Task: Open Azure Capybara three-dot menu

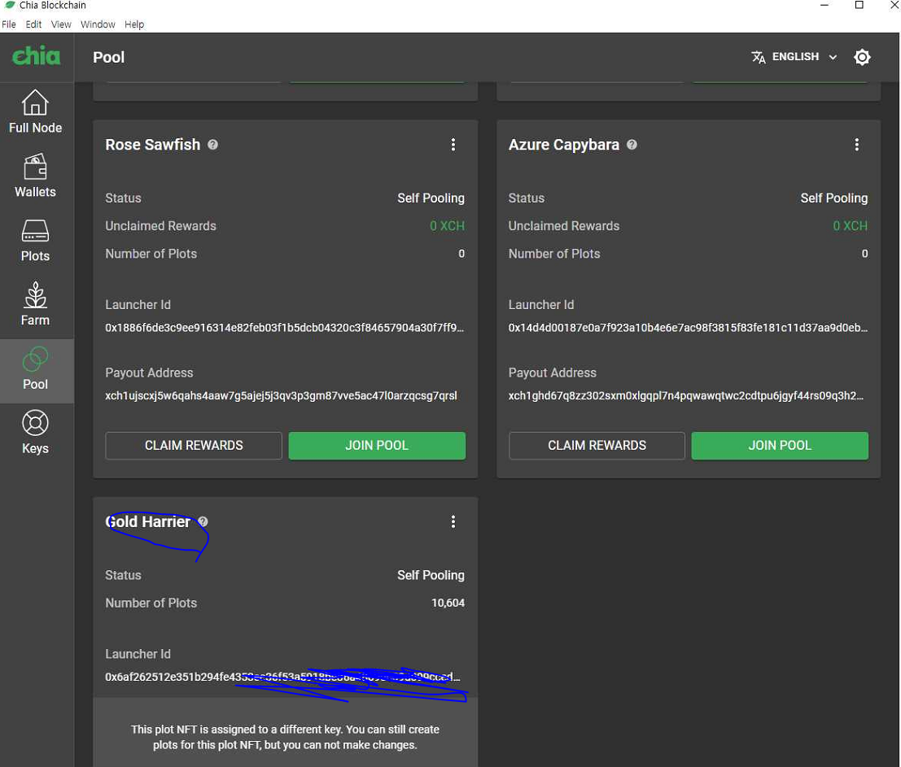Action: point(857,145)
